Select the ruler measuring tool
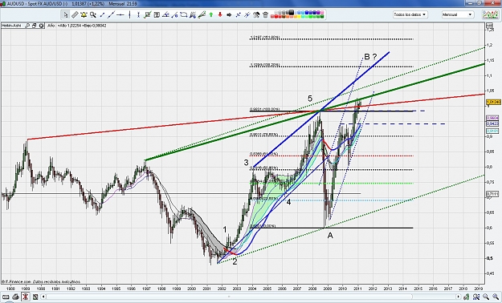The height and width of the screenshot is (303, 502). (x=75, y=14)
